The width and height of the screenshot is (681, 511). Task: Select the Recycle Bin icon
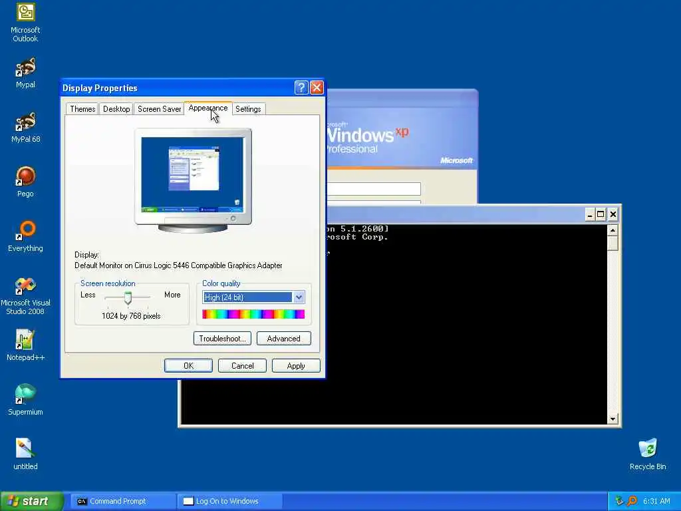[x=648, y=454]
